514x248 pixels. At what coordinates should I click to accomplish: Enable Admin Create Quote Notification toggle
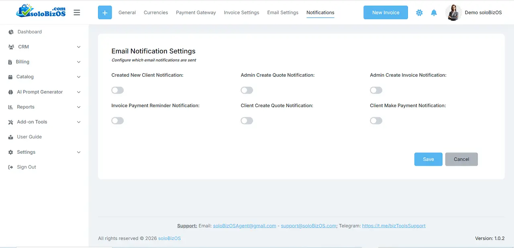click(247, 90)
